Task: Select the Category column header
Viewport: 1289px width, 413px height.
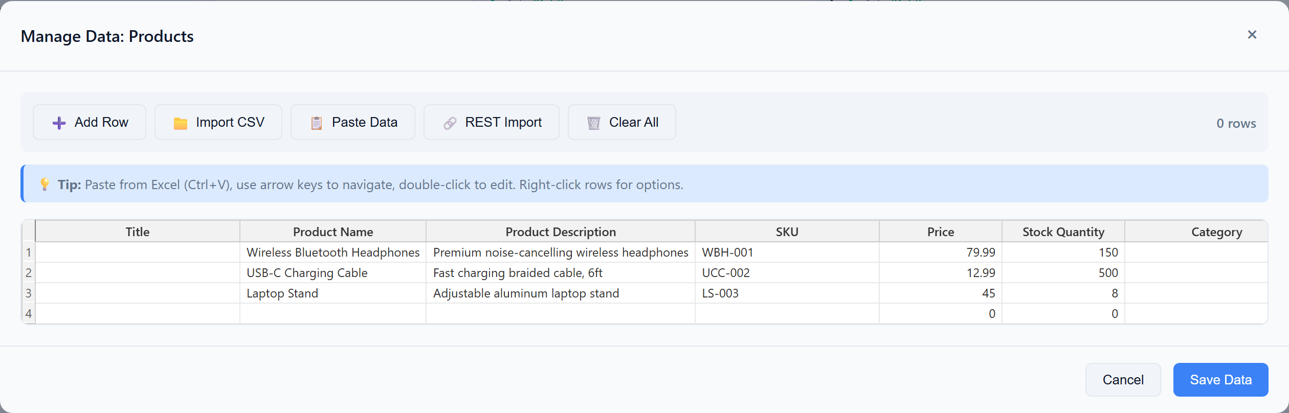Action: [1196, 232]
